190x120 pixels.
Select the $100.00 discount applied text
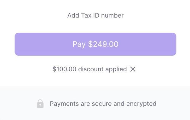(90, 69)
